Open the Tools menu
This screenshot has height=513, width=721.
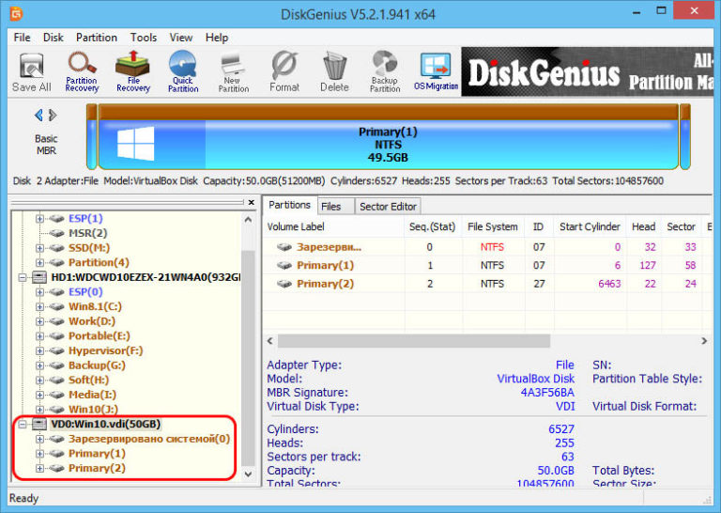[x=144, y=38]
